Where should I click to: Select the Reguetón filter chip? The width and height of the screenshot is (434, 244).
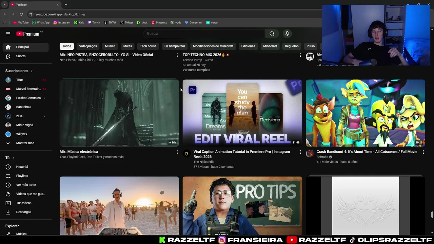point(292,46)
